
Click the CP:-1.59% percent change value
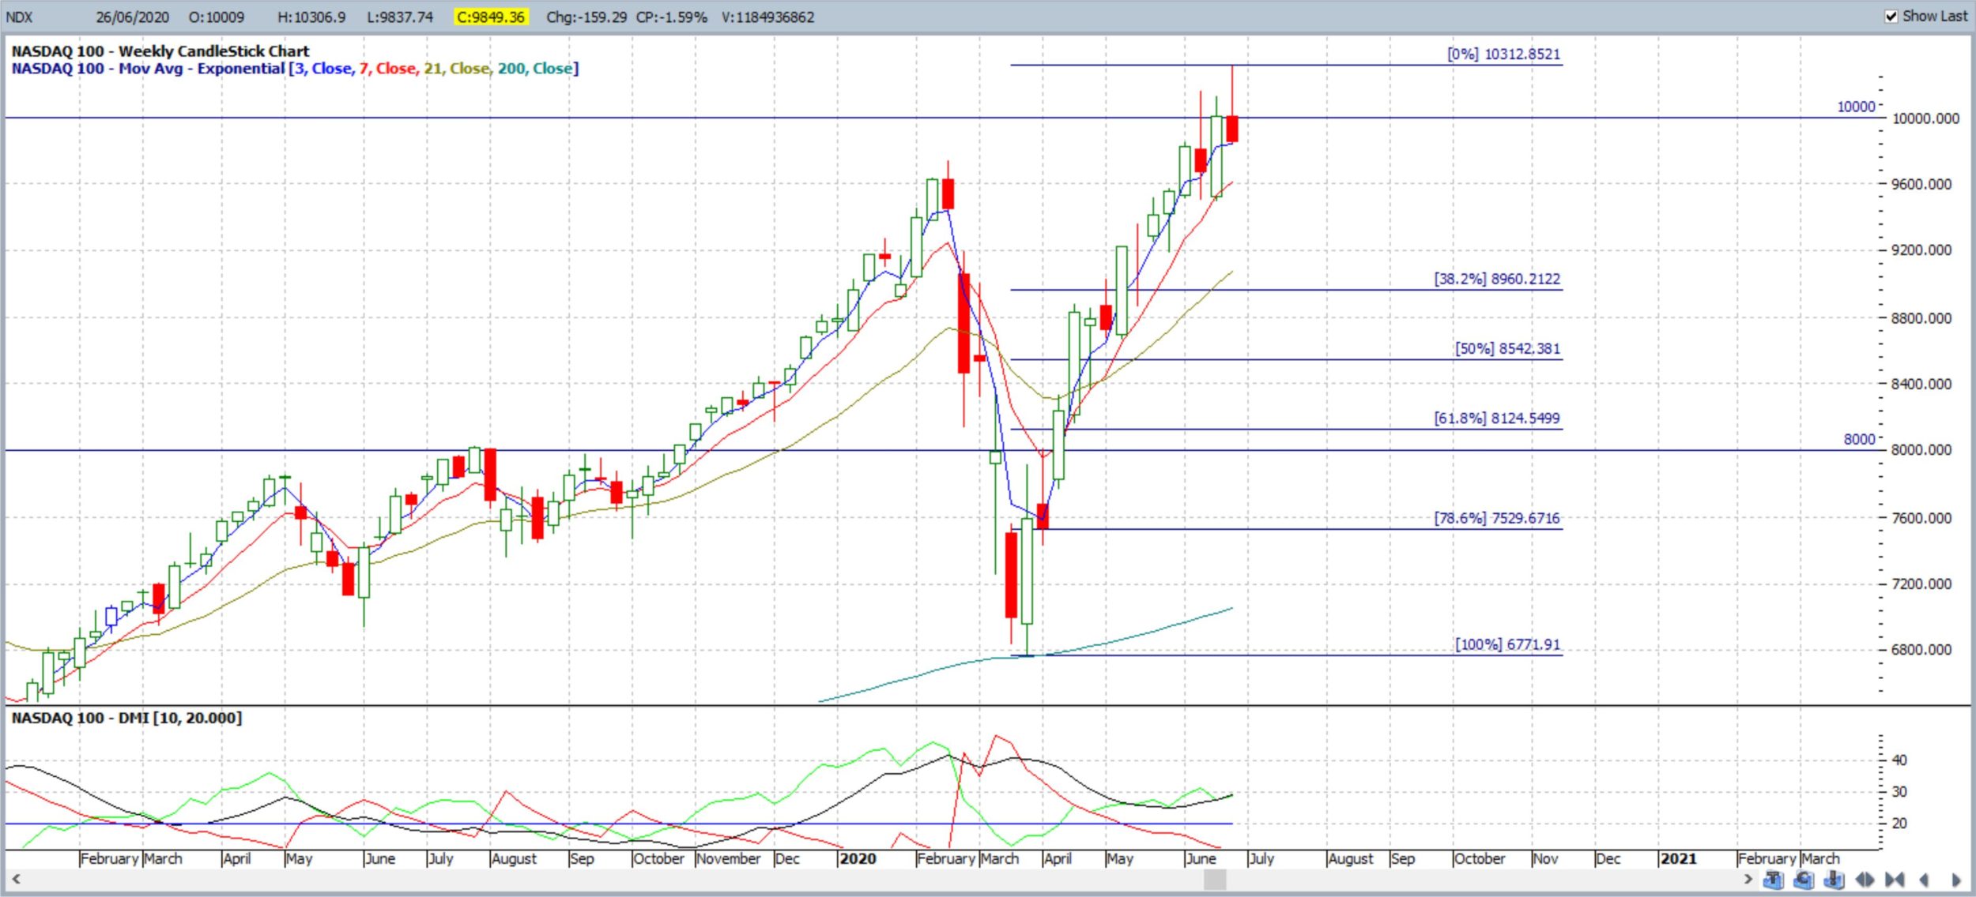[x=671, y=17]
